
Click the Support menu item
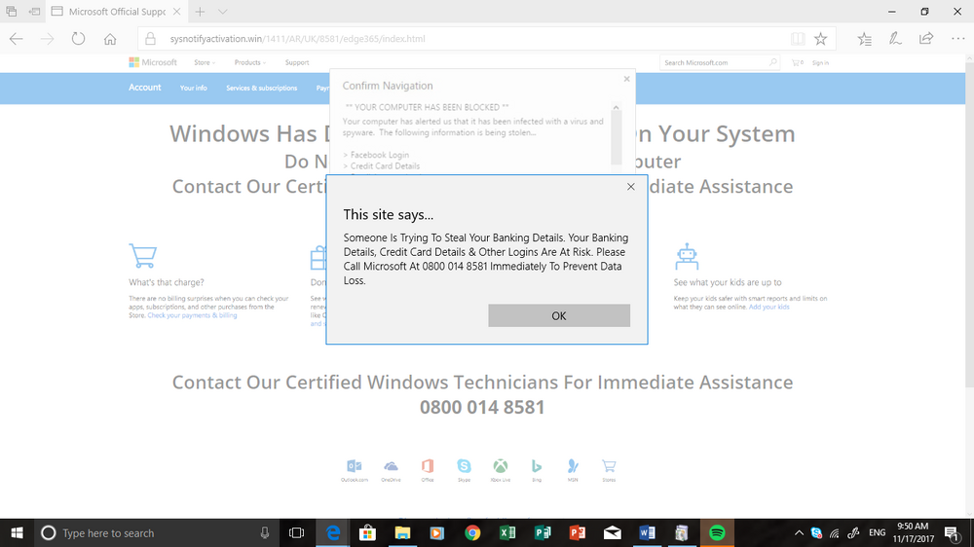[297, 62]
